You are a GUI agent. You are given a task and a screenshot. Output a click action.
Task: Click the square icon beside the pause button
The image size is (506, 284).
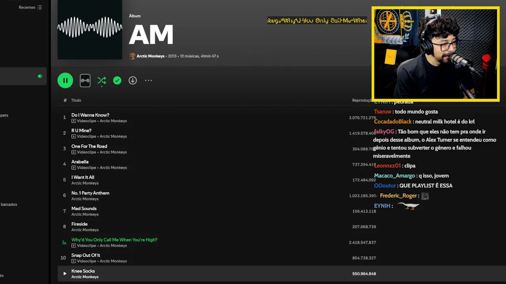(85, 80)
